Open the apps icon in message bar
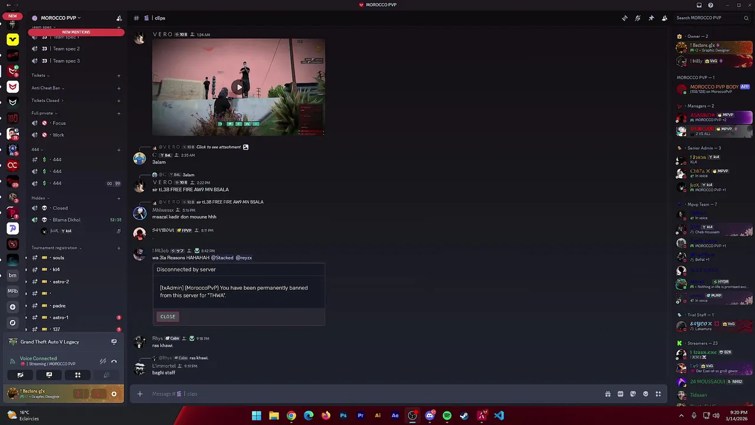This screenshot has width=755, height=425. pyautogui.click(x=658, y=394)
